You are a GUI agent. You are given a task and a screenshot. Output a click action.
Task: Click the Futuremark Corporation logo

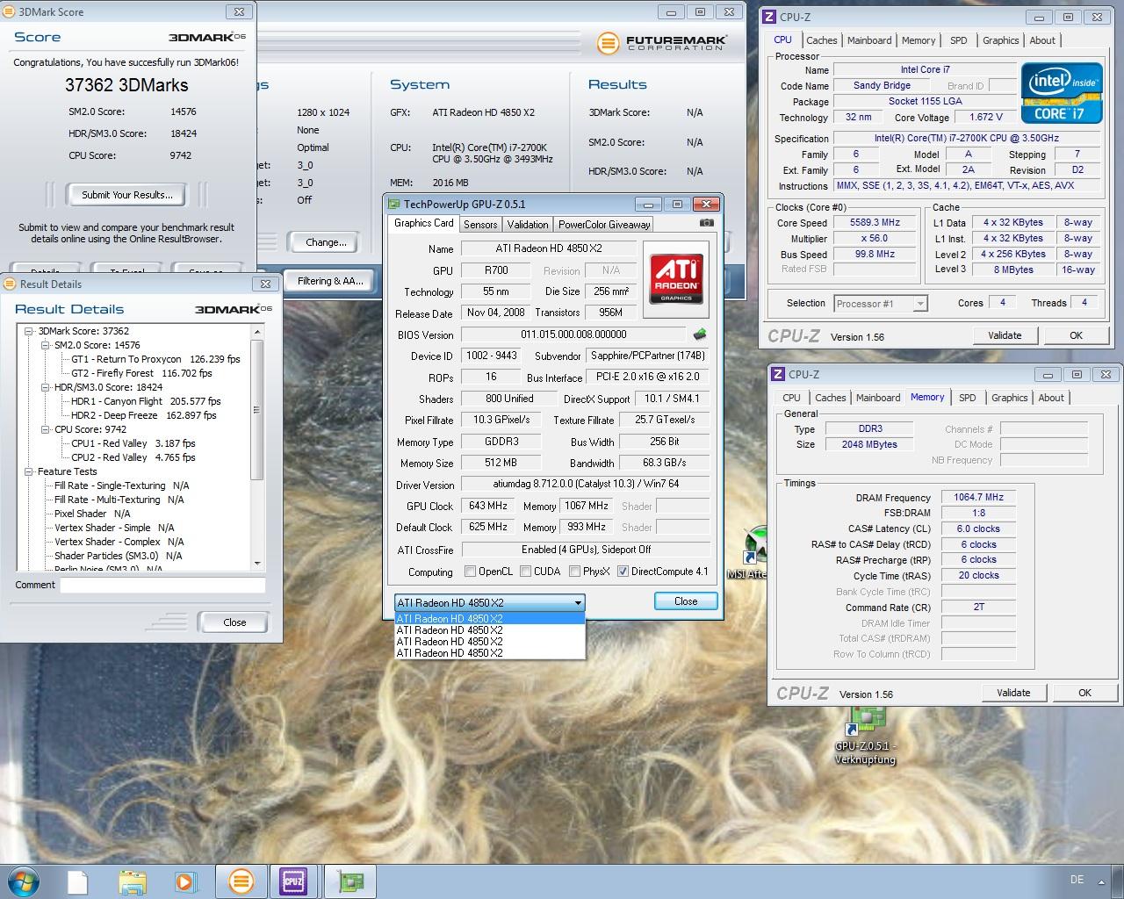pos(660,42)
